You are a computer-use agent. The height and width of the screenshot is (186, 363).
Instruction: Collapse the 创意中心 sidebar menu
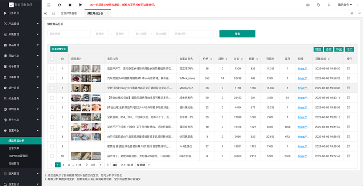pyautogui.click(x=21, y=131)
